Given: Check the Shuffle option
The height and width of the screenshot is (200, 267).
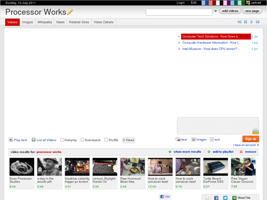Looking at the screenshot, I should click(106, 140).
